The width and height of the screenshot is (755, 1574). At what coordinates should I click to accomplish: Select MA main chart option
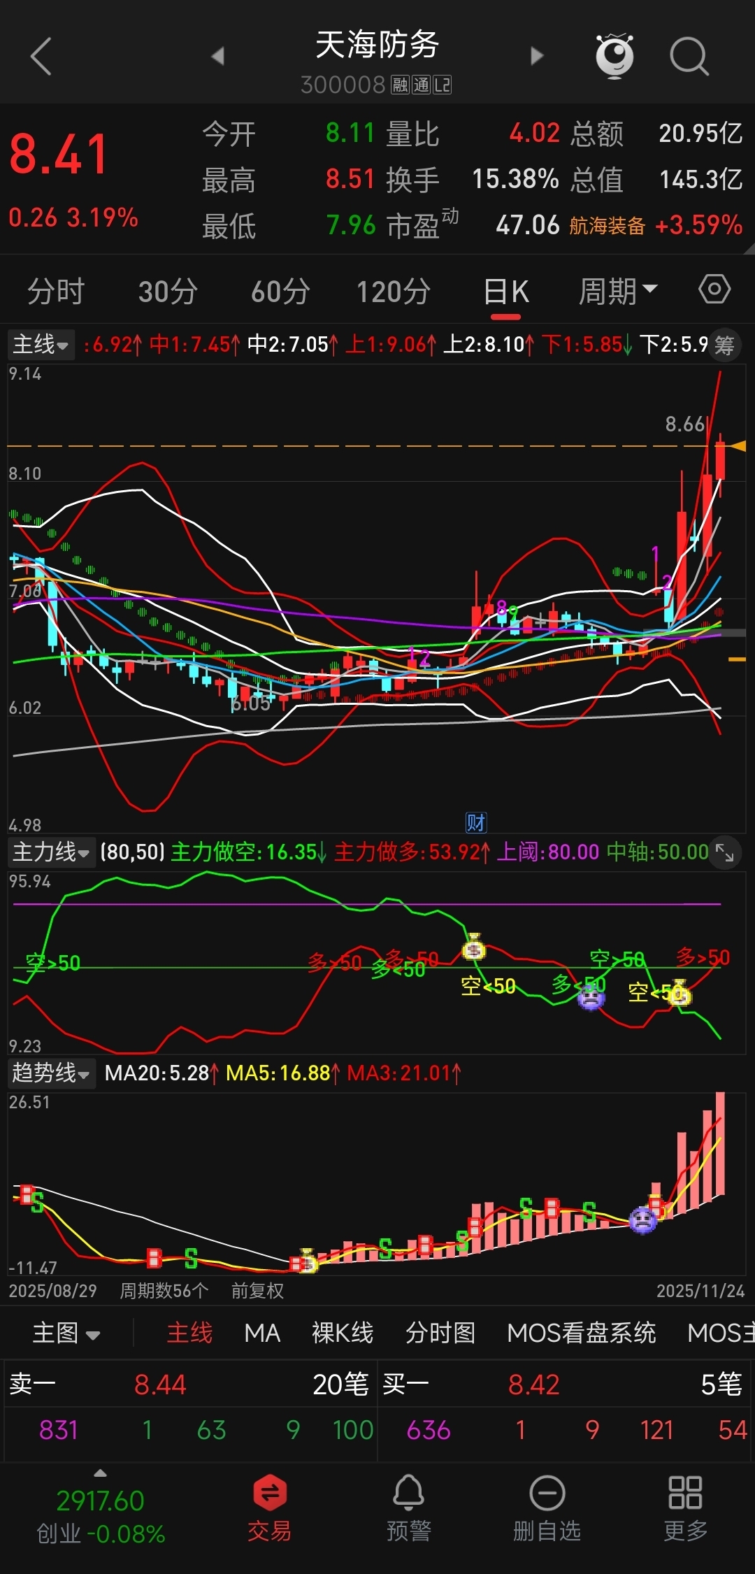click(262, 1333)
